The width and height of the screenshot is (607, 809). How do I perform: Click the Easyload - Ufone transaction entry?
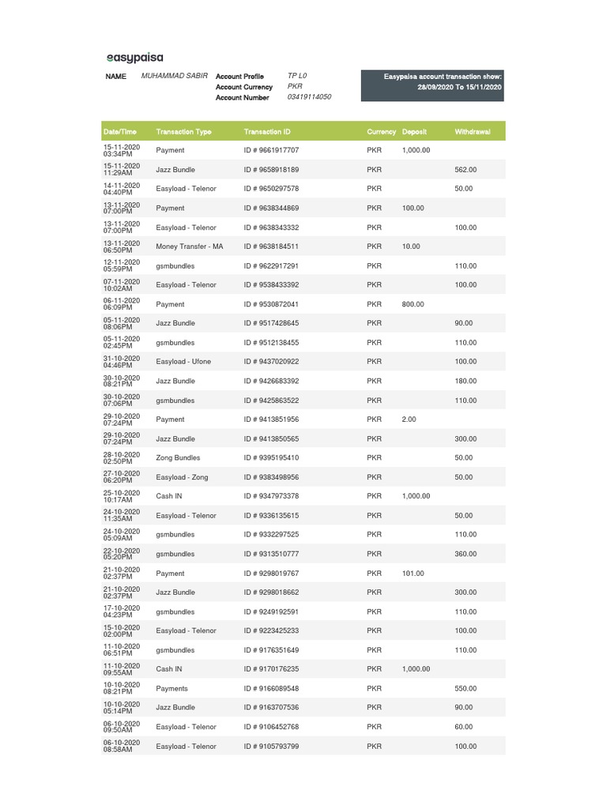point(183,362)
